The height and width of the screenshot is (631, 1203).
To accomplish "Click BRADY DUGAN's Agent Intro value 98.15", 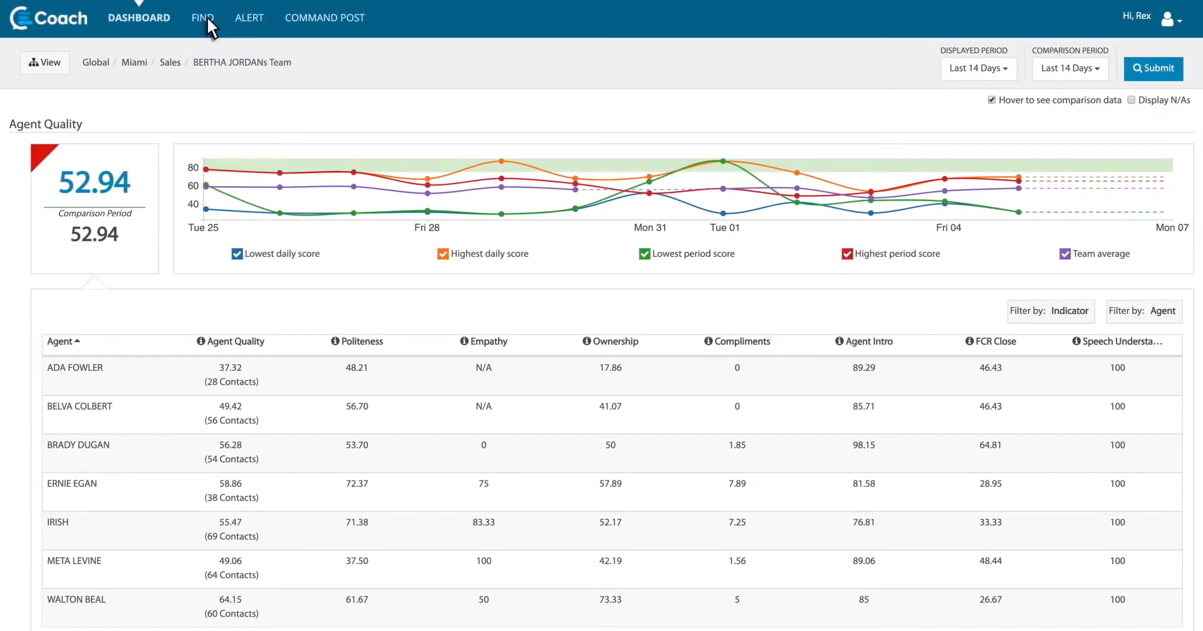I will (863, 445).
